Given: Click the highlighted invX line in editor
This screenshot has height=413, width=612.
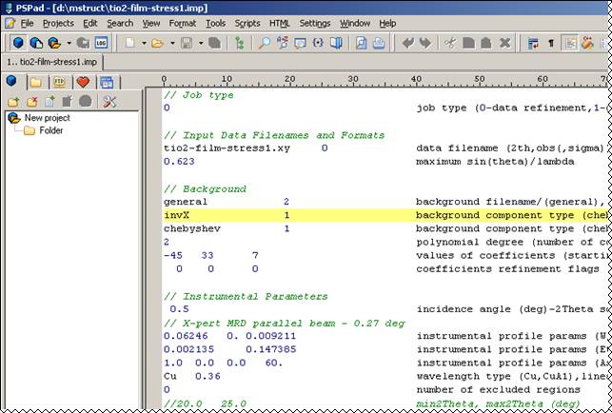Looking at the screenshot, I should [x=385, y=215].
